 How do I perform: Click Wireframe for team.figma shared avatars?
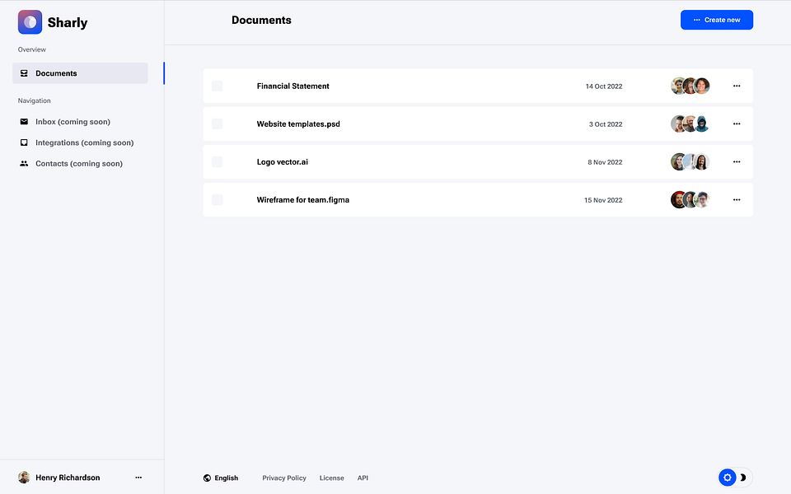click(x=690, y=199)
